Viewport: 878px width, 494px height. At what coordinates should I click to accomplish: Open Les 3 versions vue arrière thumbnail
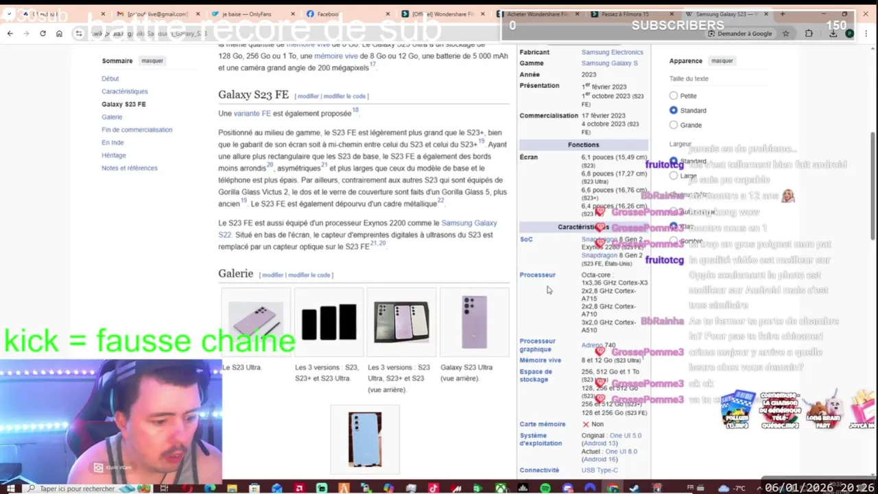point(401,322)
